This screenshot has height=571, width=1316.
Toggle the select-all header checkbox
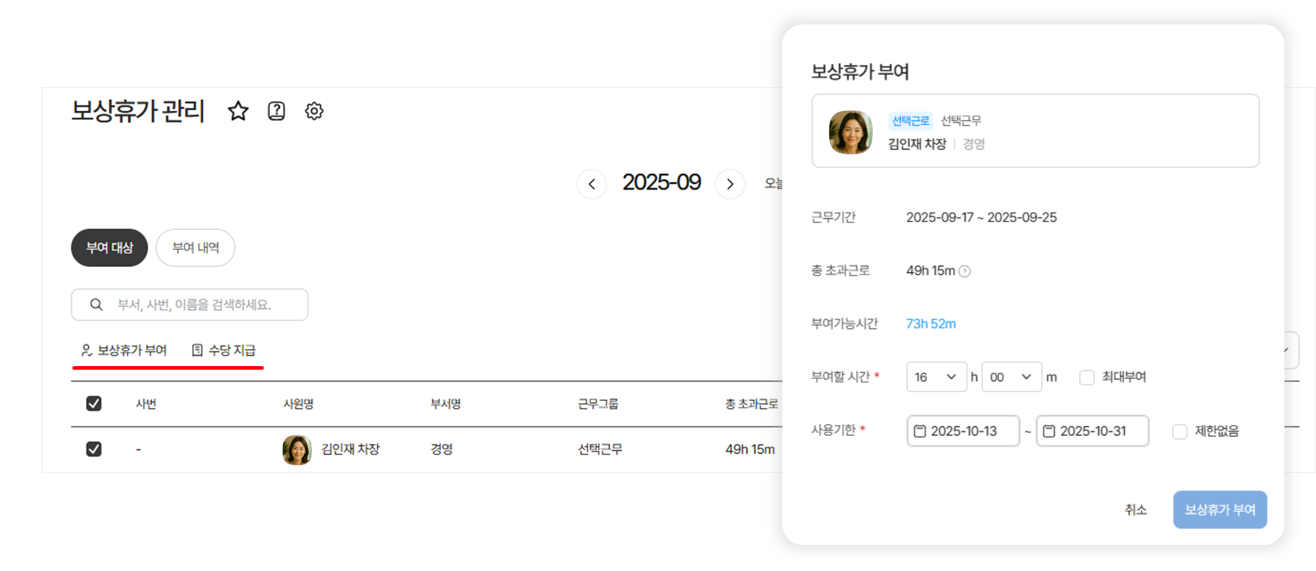pos(94,404)
